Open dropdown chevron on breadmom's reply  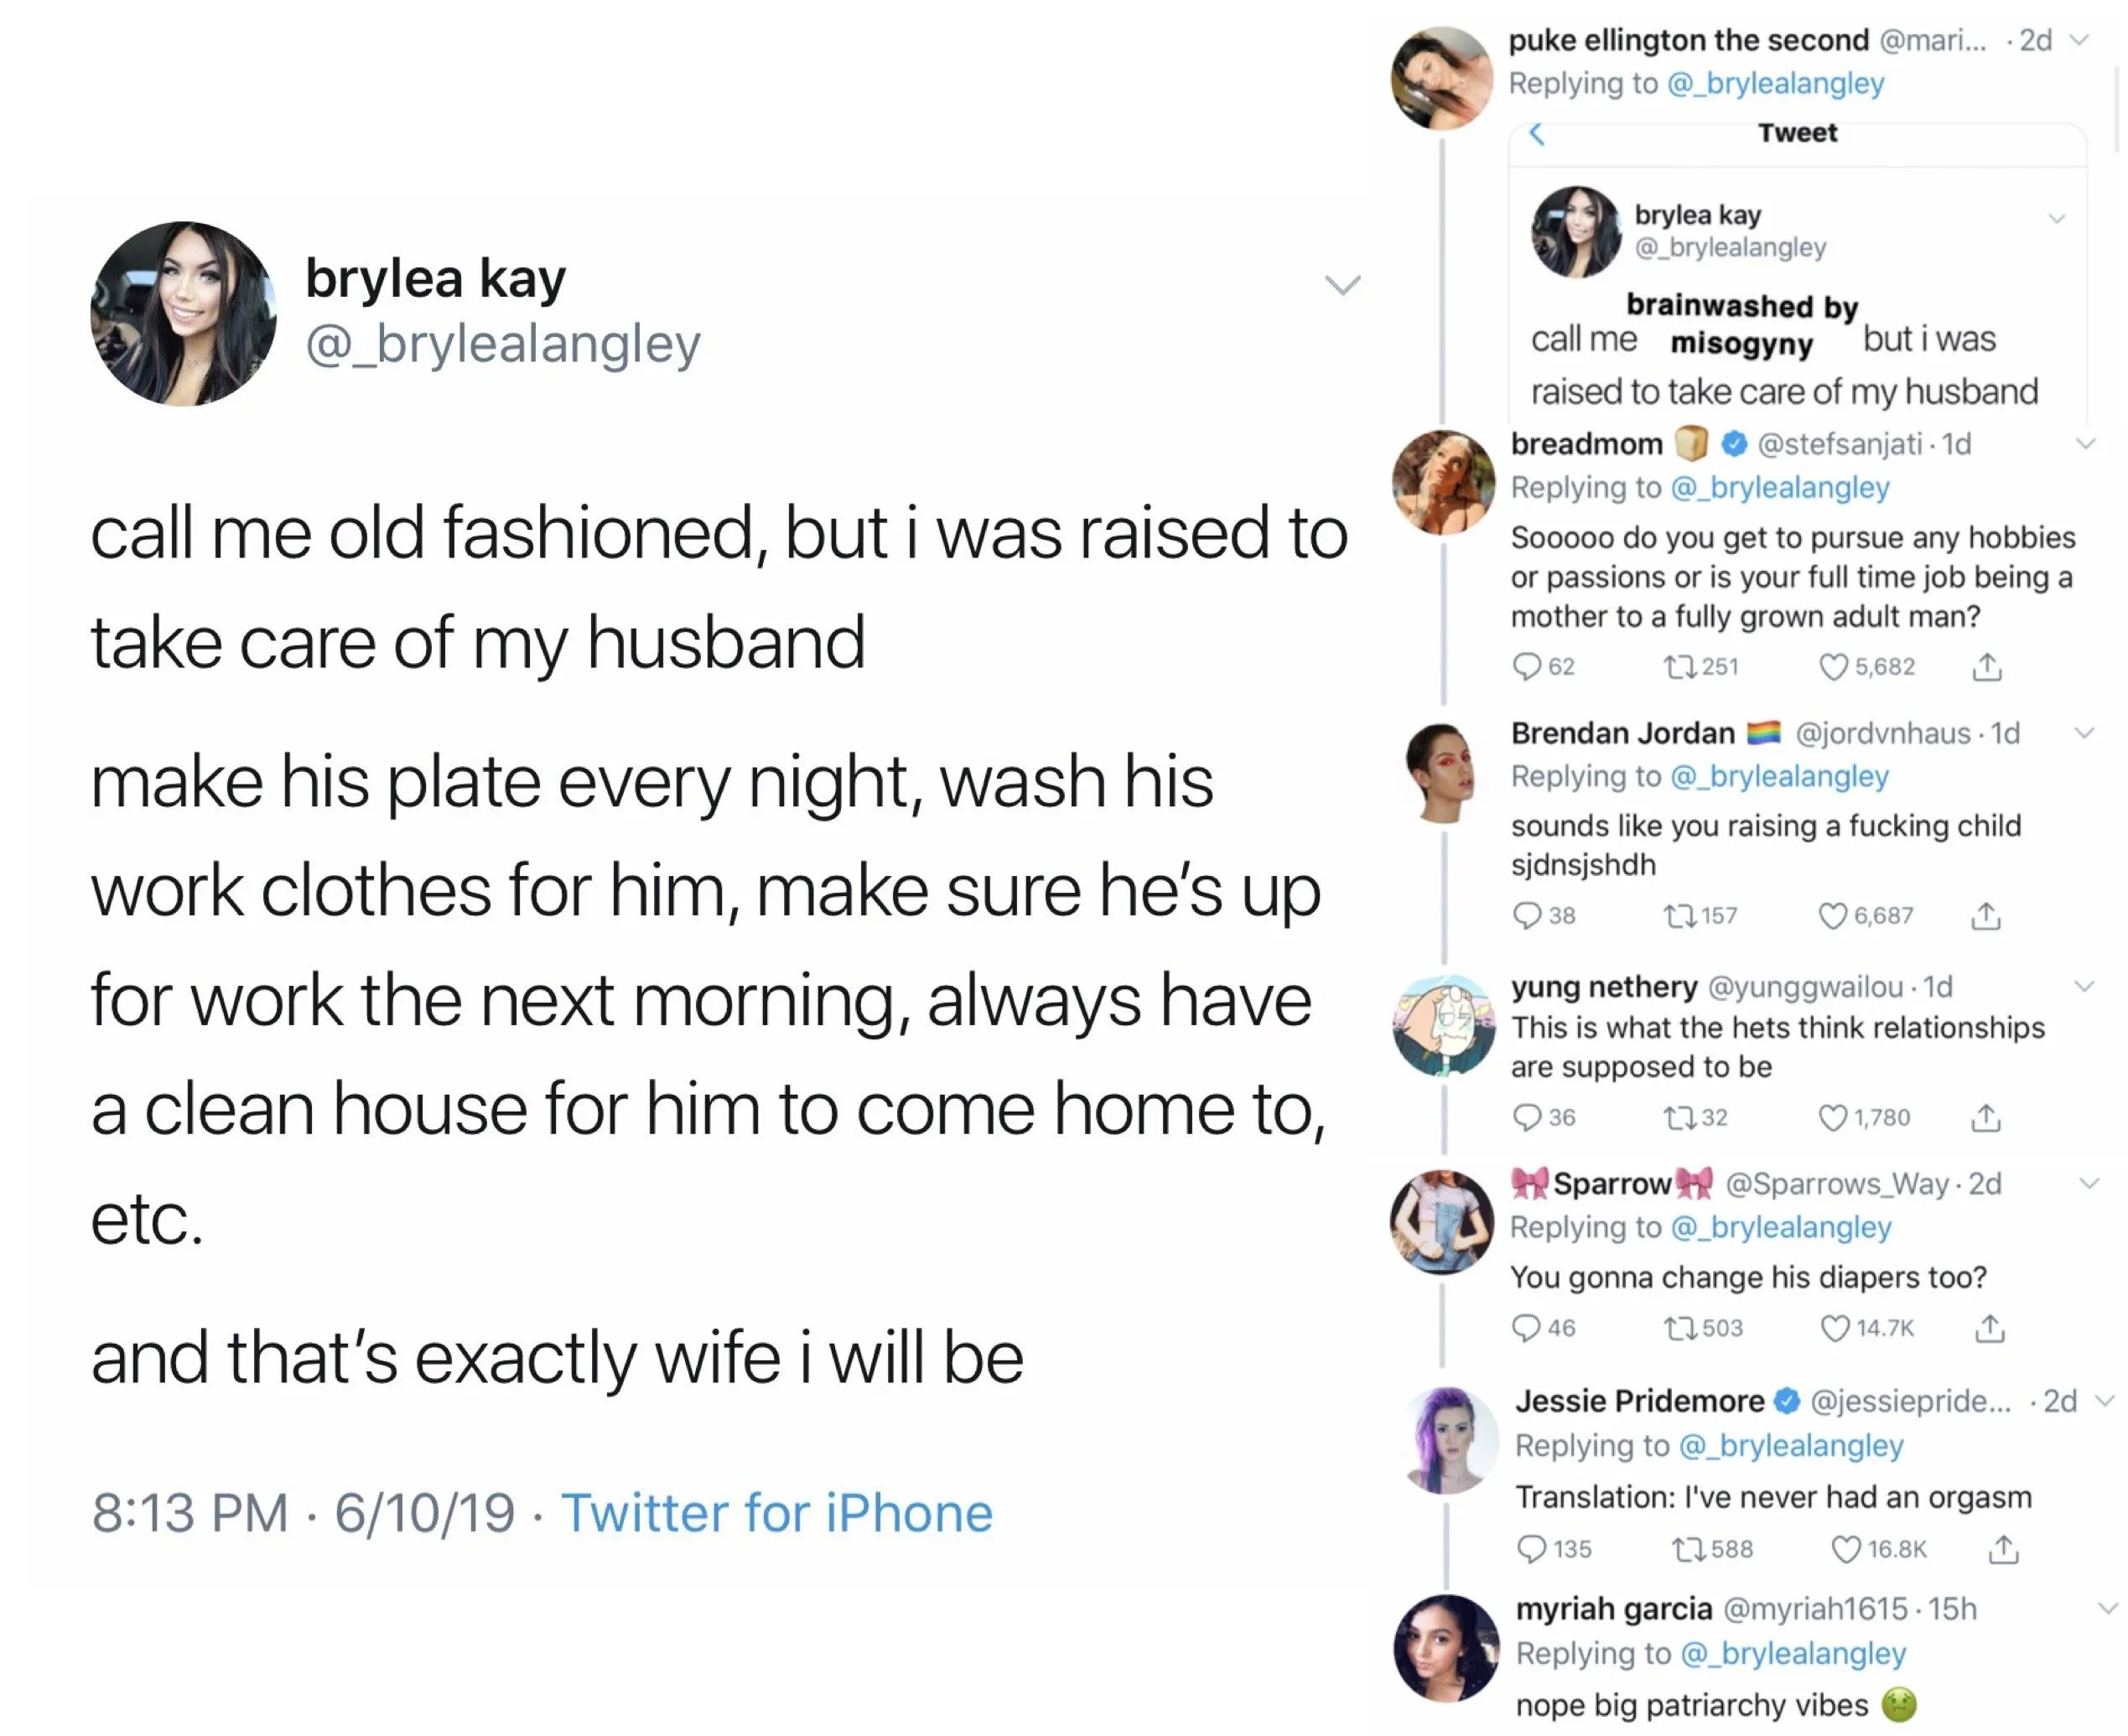(2085, 443)
